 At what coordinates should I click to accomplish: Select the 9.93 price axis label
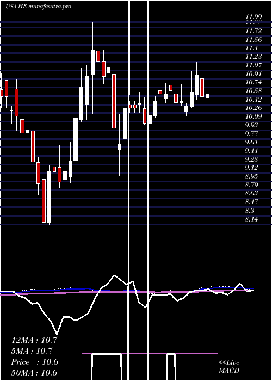(x=251, y=125)
